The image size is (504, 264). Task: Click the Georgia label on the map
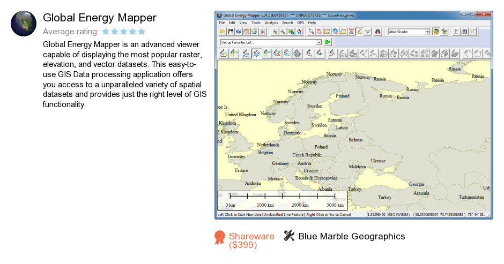416,184
